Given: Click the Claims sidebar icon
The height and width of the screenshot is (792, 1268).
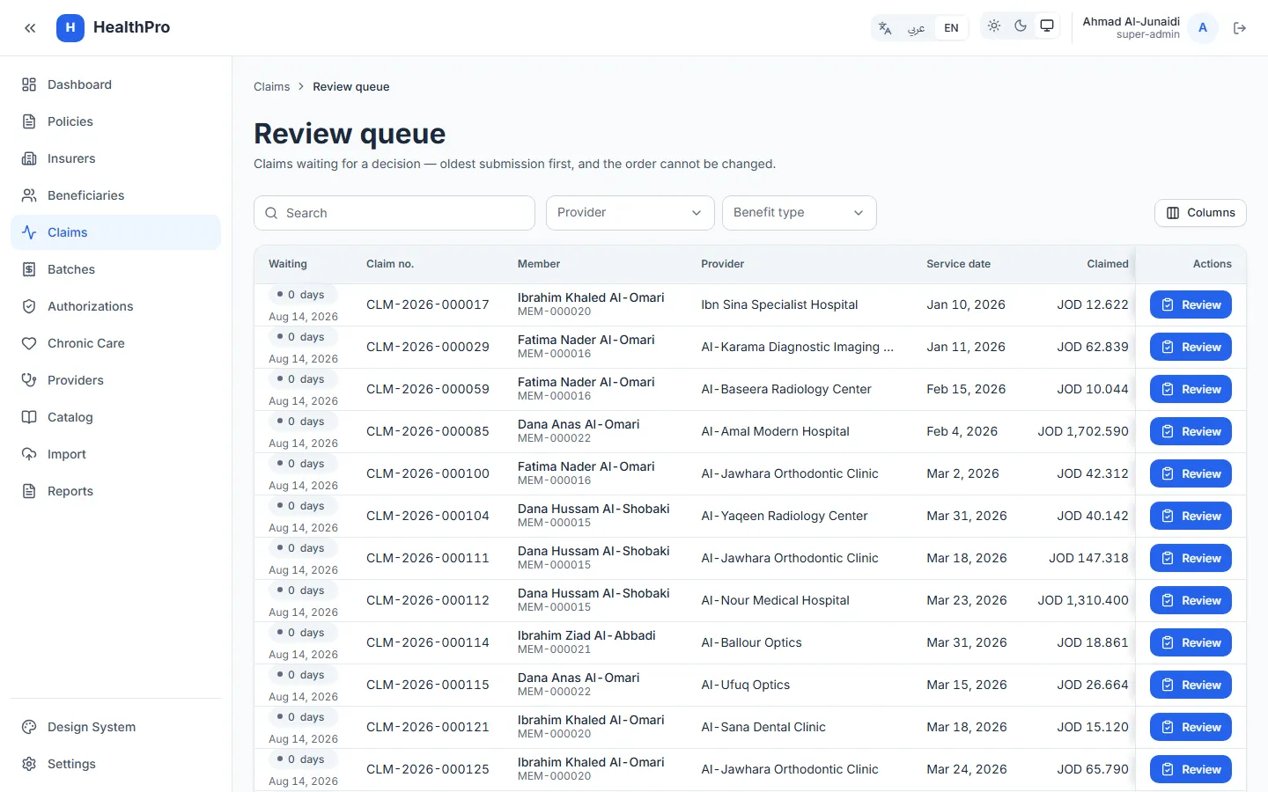Looking at the screenshot, I should [x=29, y=232].
